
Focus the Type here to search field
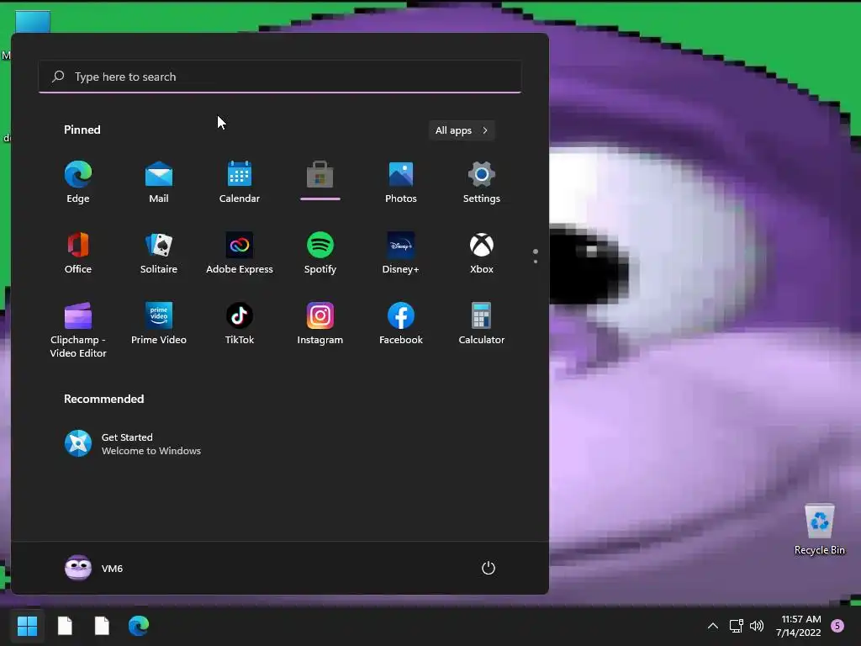point(280,77)
